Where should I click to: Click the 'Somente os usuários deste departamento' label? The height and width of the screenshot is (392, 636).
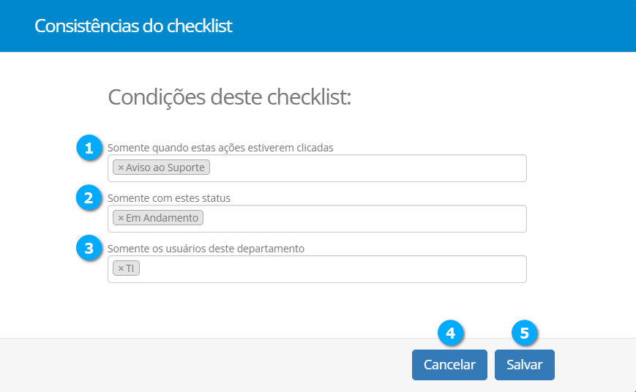206,249
